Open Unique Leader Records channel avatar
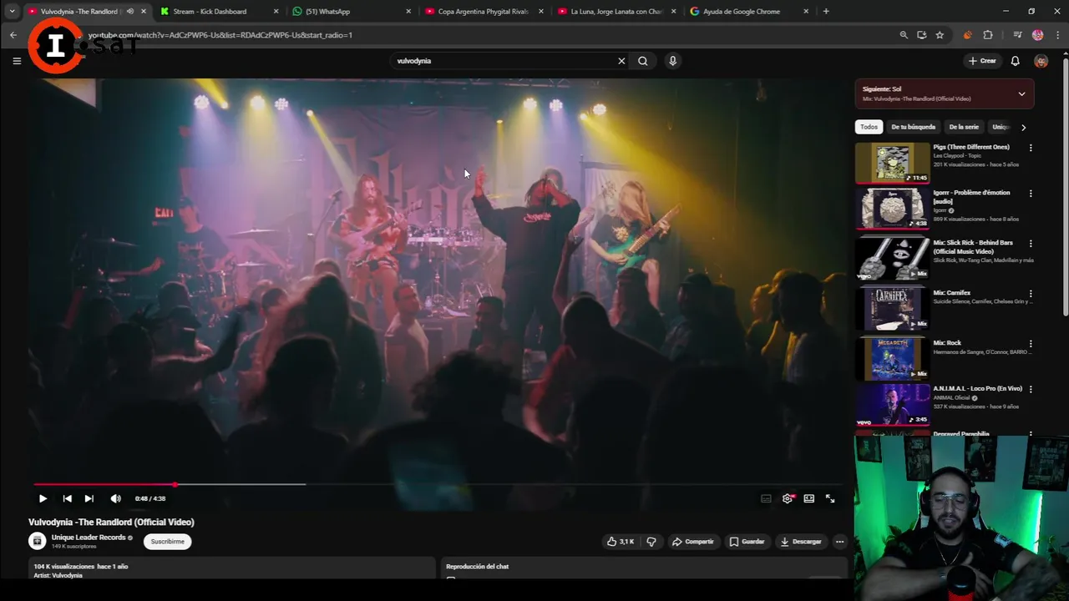The height and width of the screenshot is (601, 1069). (38, 541)
